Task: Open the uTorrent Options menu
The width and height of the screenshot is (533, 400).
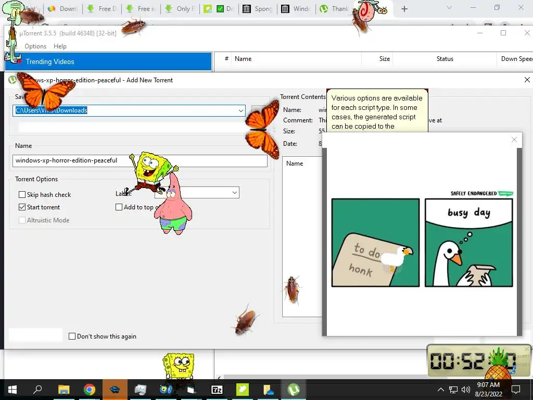Action: coord(35,46)
